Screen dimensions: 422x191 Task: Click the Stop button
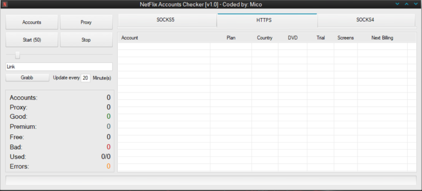tap(86, 40)
